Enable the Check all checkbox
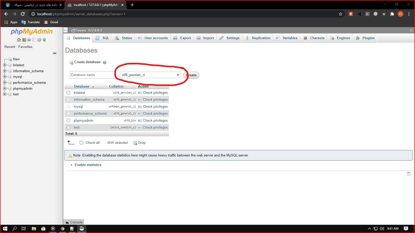 [x=81, y=143]
